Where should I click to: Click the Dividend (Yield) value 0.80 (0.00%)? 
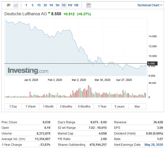(155, 133)
